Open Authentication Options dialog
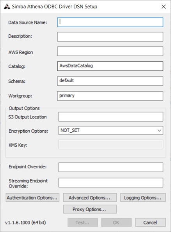The width and height of the screenshot is (171, 232). tap(32, 198)
